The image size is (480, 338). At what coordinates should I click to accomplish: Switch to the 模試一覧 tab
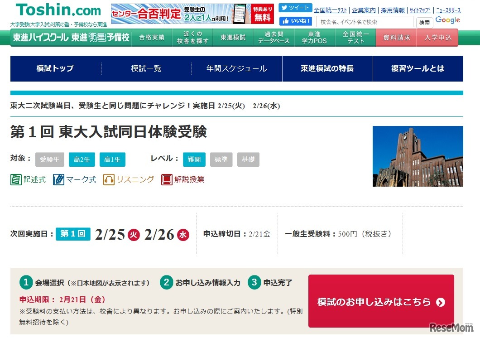[146, 68]
